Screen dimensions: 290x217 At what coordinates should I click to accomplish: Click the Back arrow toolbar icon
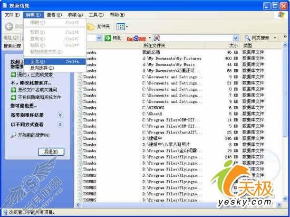[x=9, y=26]
